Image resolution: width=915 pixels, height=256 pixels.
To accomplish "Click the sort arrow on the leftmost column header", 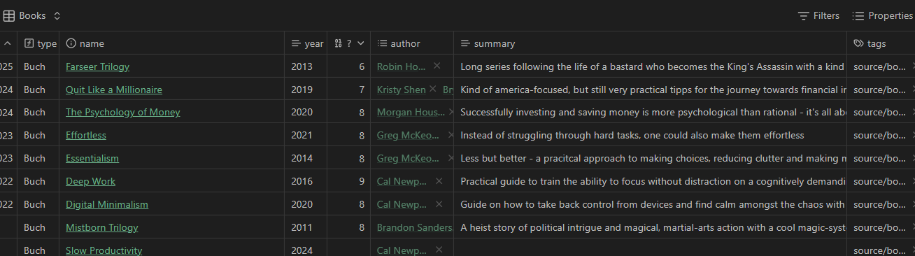I will point(8,43).
